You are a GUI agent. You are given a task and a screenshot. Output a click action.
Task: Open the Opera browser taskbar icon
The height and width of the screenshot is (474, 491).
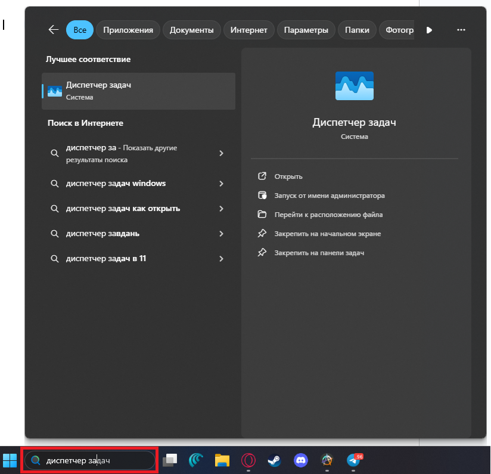[248, 460]
